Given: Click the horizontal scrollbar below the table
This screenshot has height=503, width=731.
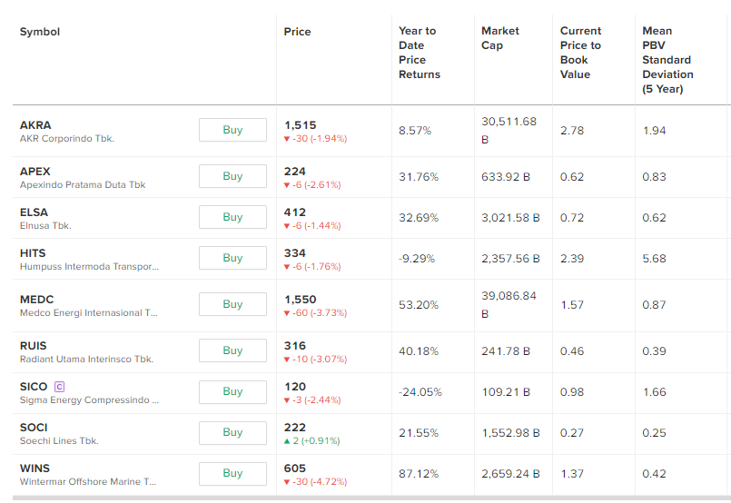Looking at the screenshot, I should coord(371,498).
